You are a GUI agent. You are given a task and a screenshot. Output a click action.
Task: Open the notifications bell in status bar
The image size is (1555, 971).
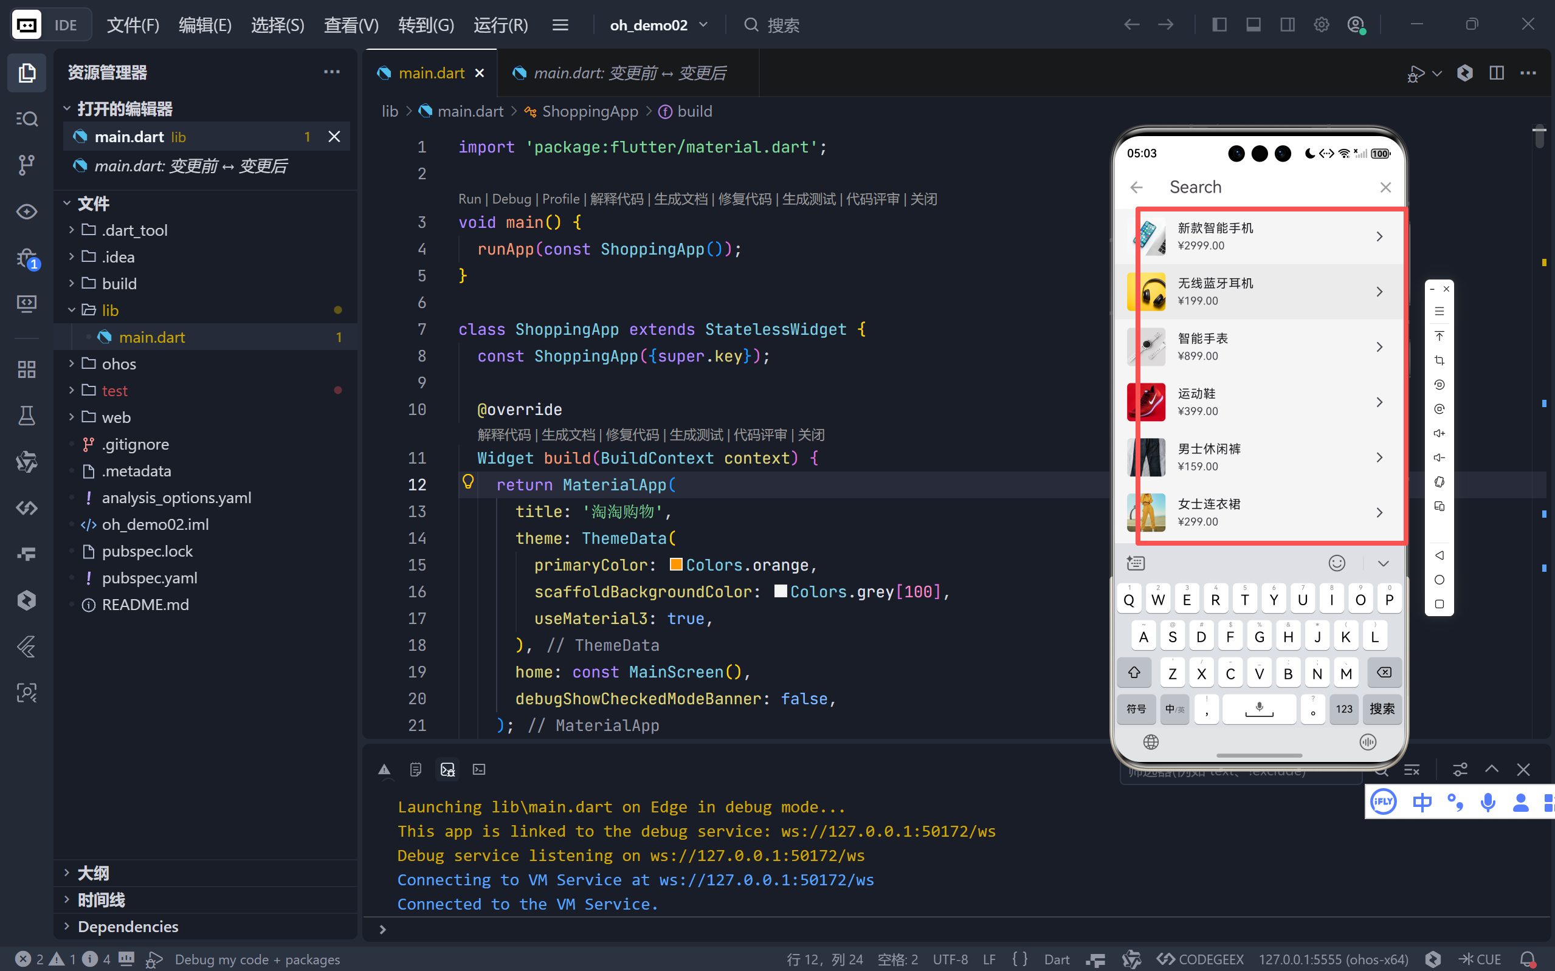1528,959
